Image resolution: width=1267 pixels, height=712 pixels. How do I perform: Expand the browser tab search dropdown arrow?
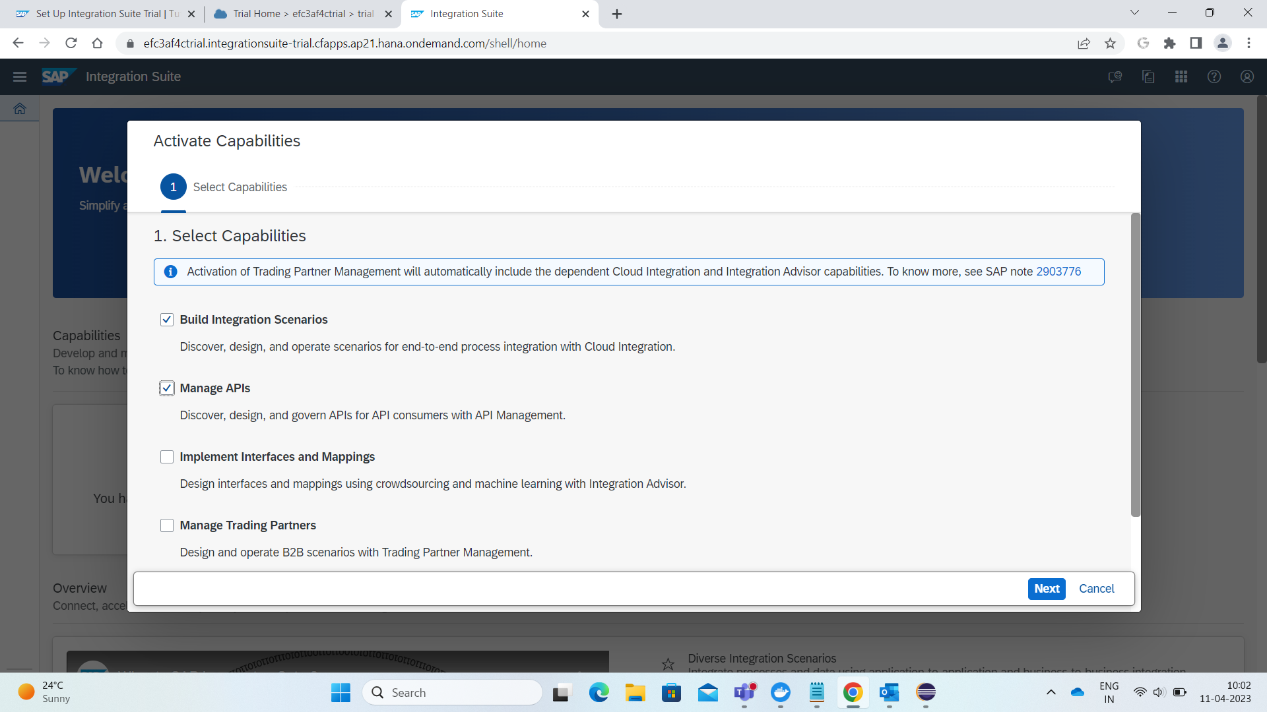pyautogui.click(x=1134, y=12)
